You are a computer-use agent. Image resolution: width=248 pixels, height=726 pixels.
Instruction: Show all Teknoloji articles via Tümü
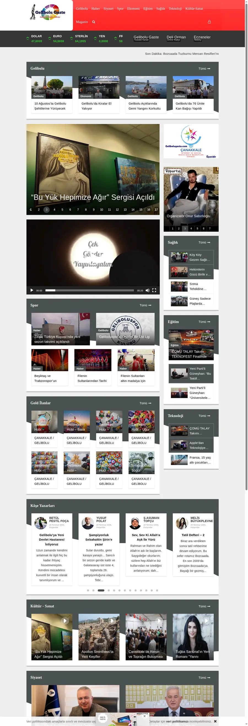point(204,416)
